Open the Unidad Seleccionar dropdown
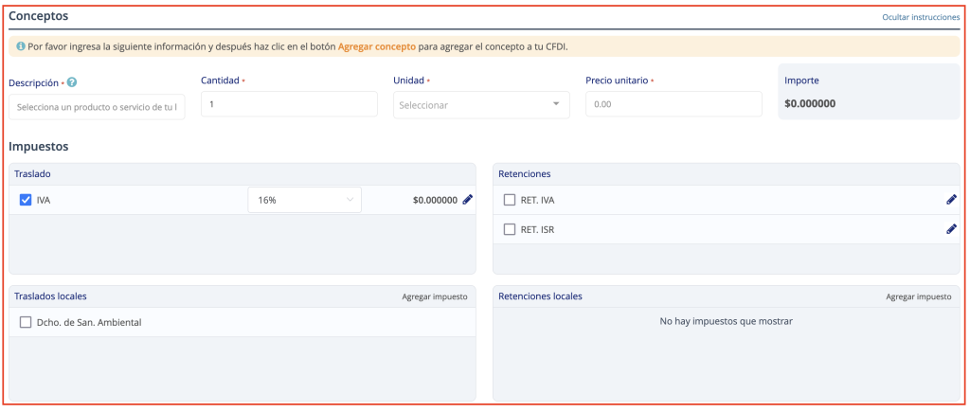 (x=481, y=104)
